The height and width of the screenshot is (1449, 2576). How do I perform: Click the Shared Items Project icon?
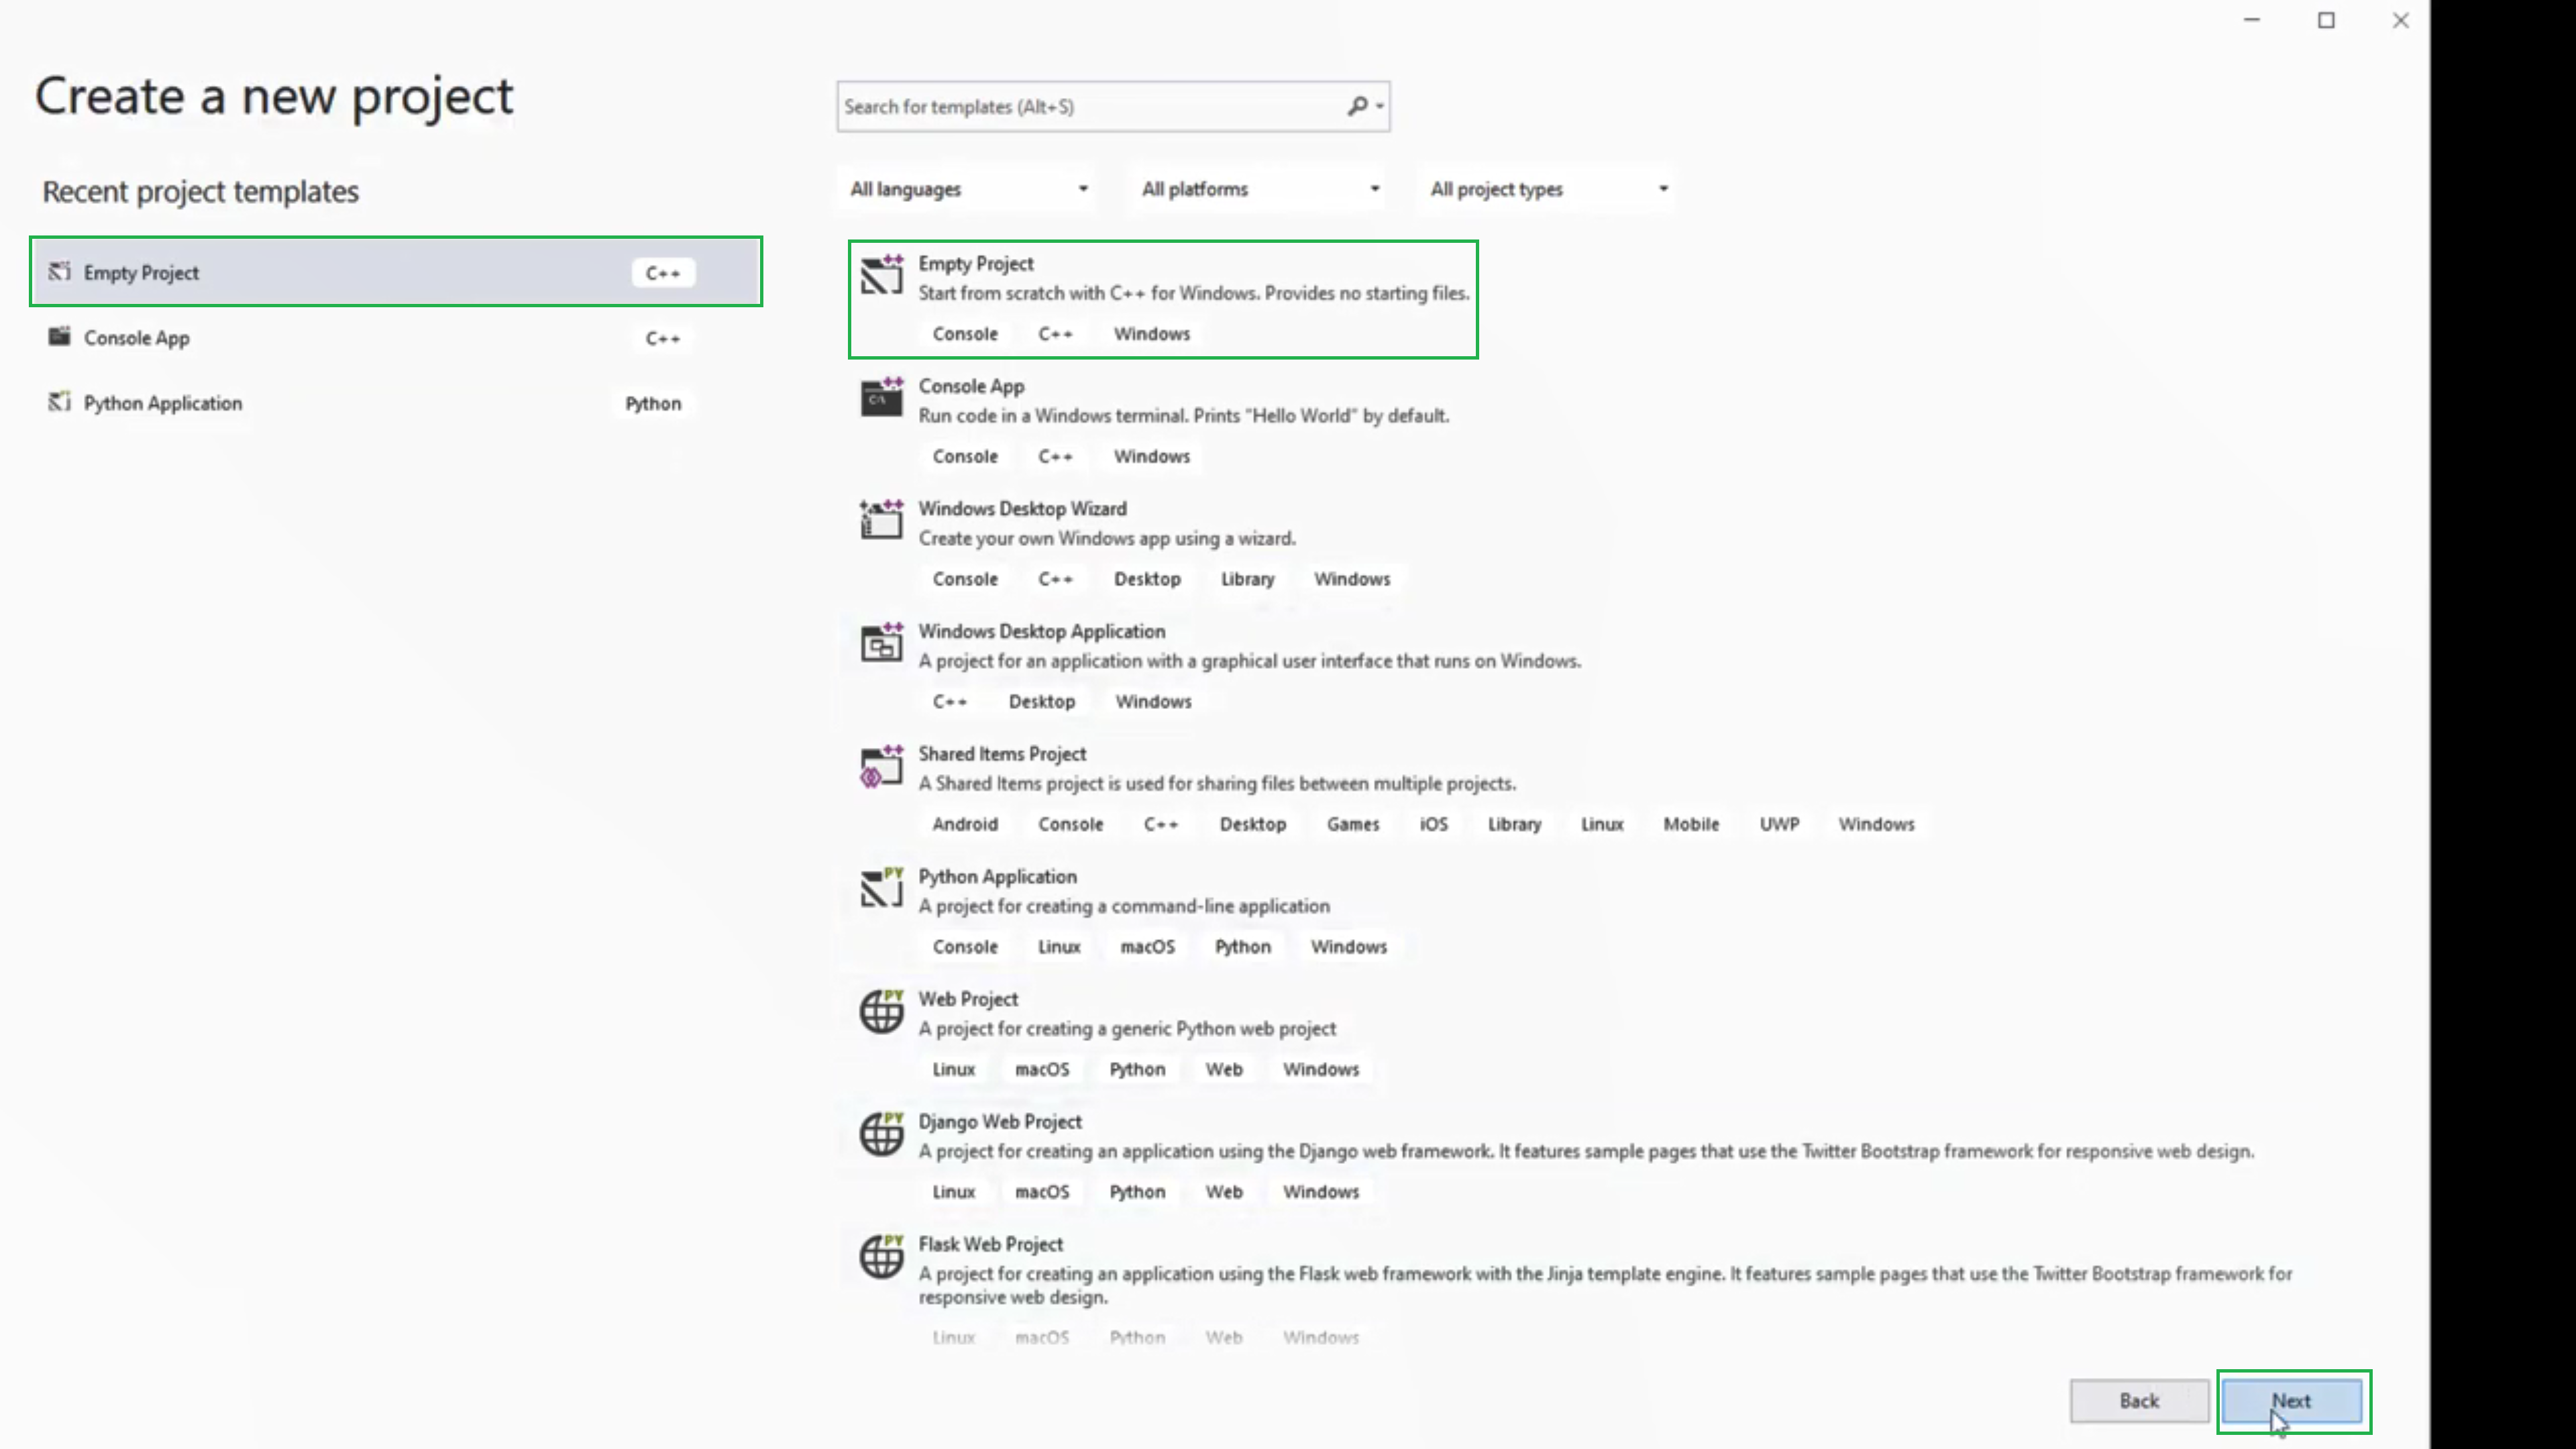(881, 766)
